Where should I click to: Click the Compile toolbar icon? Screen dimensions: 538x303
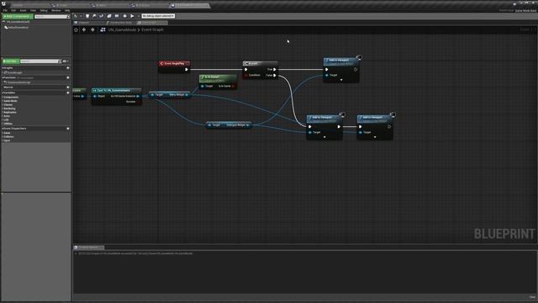point(76,16)
